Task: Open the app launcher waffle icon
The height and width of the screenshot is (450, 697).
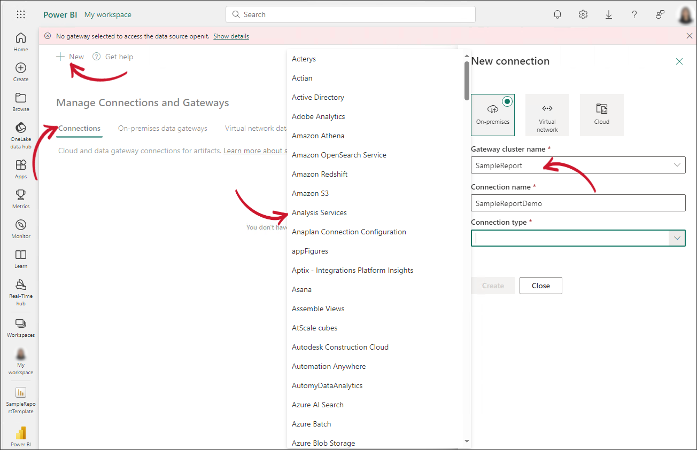Action: click(x=21, y=14)
